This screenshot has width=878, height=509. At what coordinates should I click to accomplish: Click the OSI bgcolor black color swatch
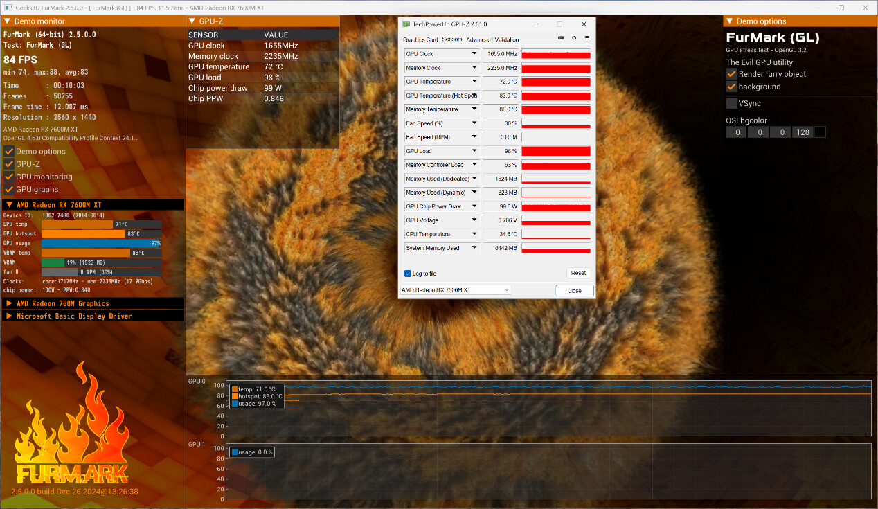click(820, 132)
